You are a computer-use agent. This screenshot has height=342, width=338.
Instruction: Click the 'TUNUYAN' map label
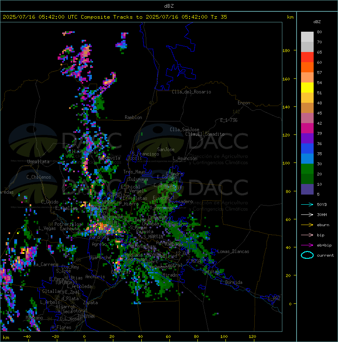[86, 316]
